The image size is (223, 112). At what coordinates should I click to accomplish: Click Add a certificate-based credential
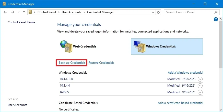click(x=181, y=103)
